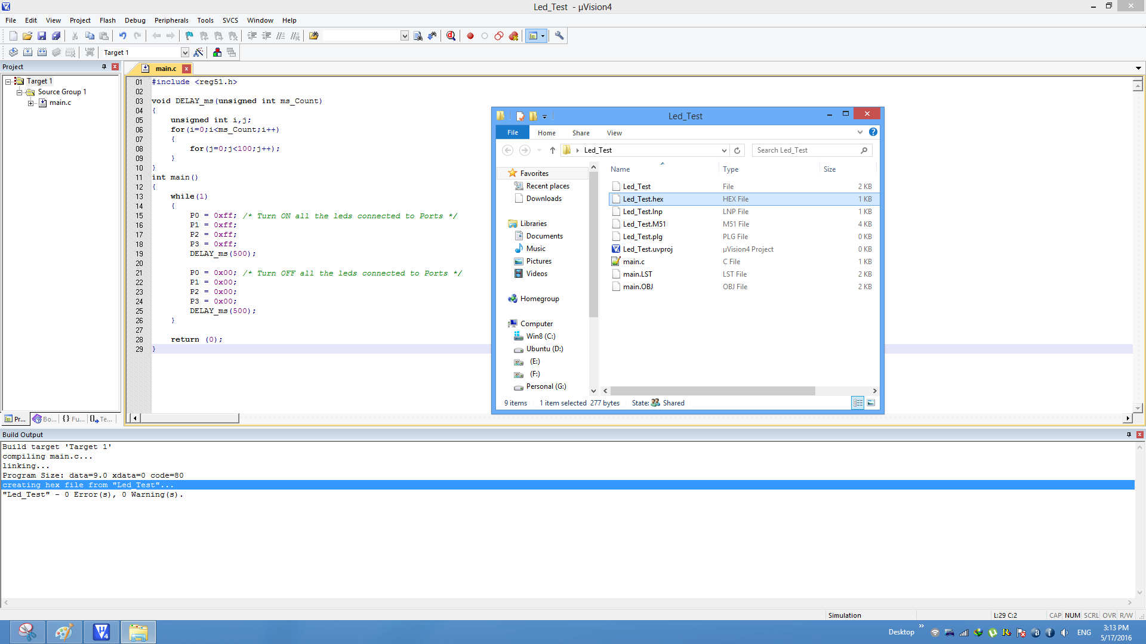Click the Unindent selected lines icon
The width and height of the screenshot is (1146, 644).
point(266,36)
